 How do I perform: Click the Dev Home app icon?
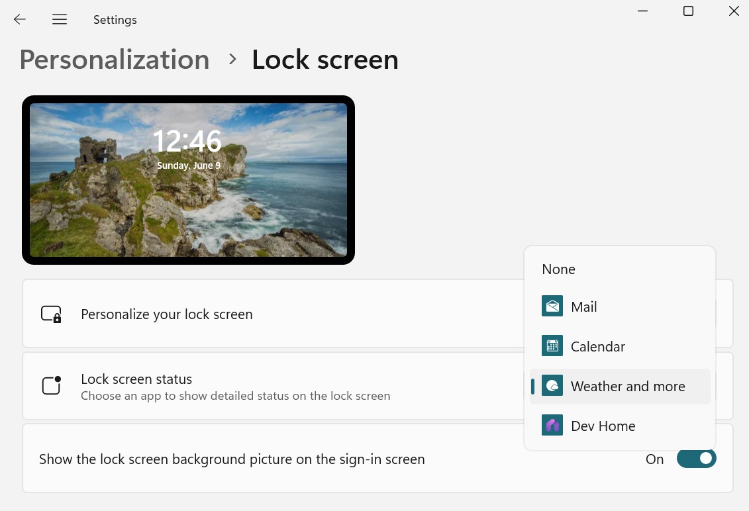tap(552, 425)
